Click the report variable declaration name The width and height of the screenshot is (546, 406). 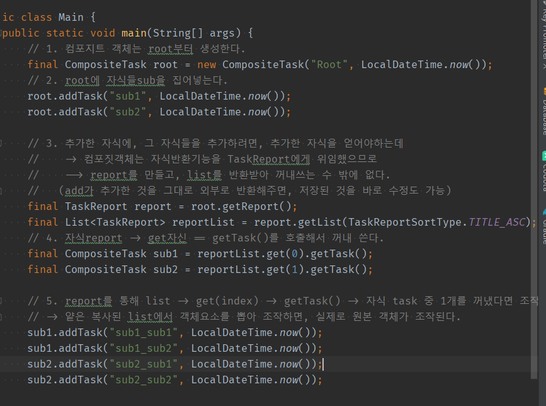tap(152, 207)
